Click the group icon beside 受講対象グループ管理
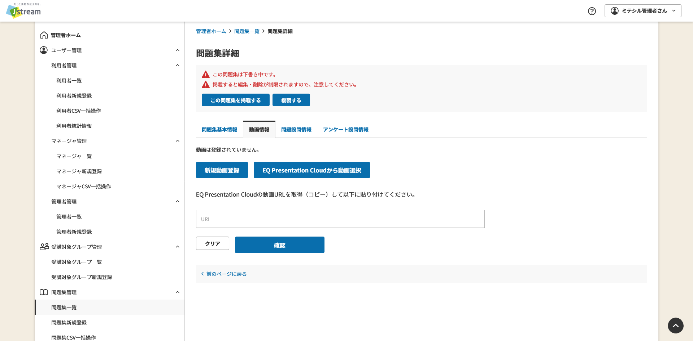Viewport: 693px width, 341px height. (44, 247)
